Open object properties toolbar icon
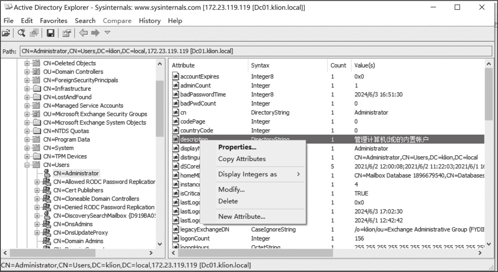The height and width of the screenshot is (272, 498). pyautogui.click(x=66, y=33)
